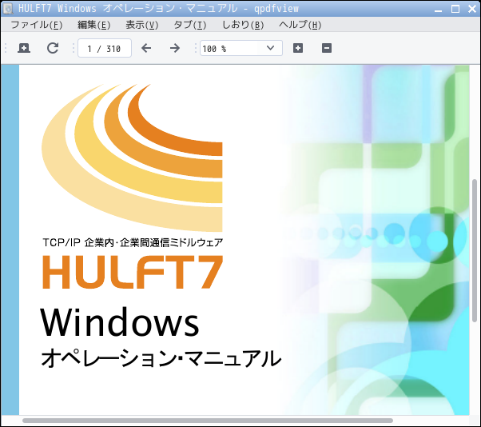Click the horizontal scrollbar handle
The image size is (481, 427).
pos(208,421)
